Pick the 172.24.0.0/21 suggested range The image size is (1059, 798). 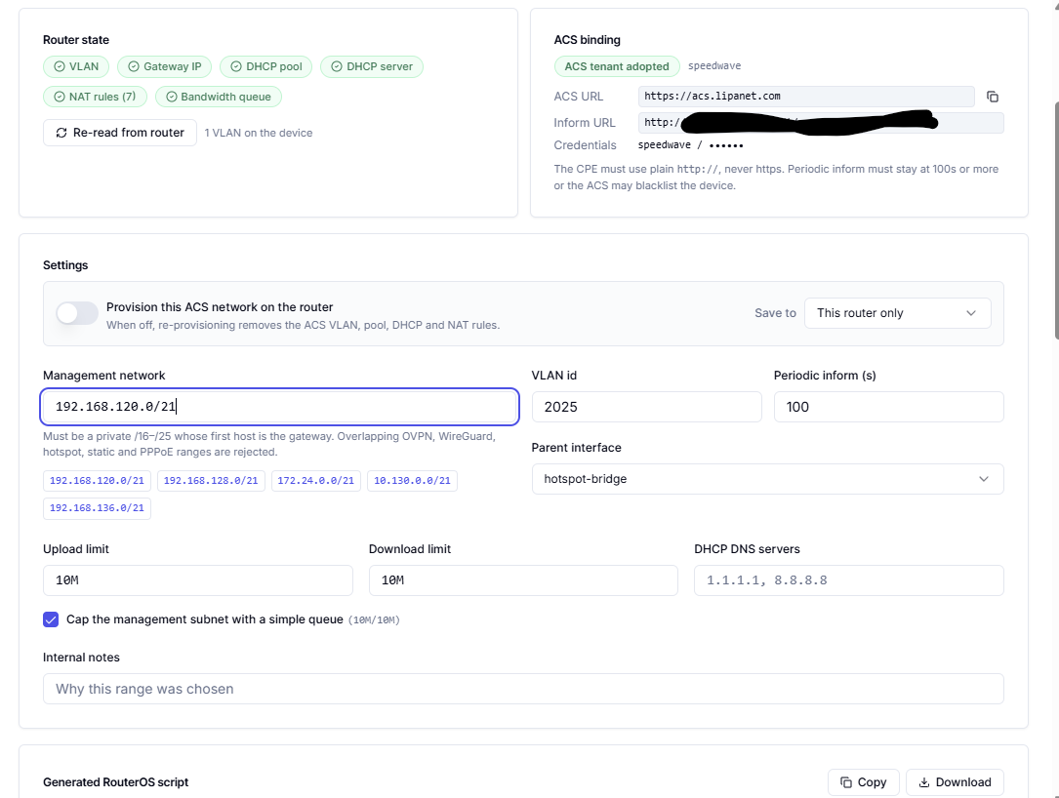(316, 481)
